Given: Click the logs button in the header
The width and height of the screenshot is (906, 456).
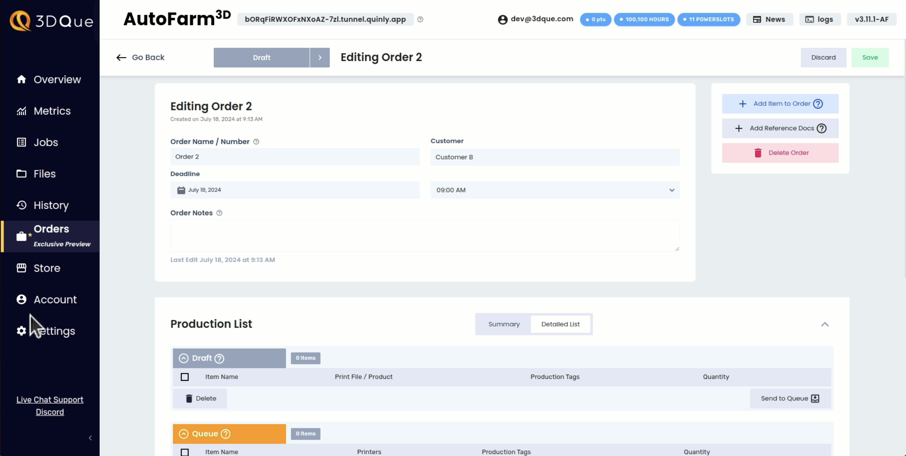Looking at the screenshot, I should [820, 19].
